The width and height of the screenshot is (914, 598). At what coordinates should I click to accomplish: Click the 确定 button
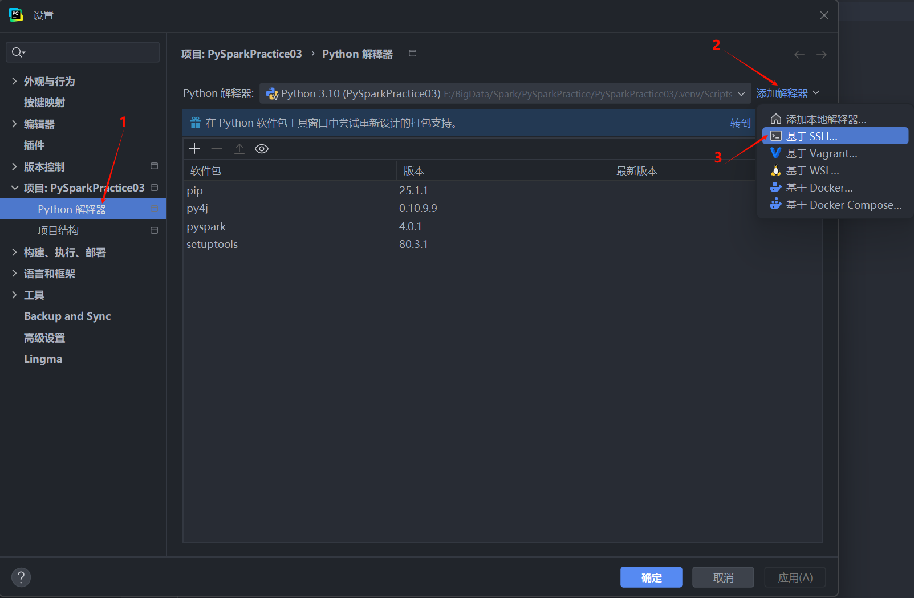pyautogui.click(x=651, y=577)
